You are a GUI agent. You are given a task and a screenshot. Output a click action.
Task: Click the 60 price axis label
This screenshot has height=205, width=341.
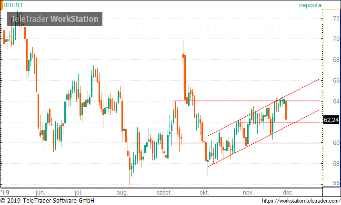[x=336, y=142]
